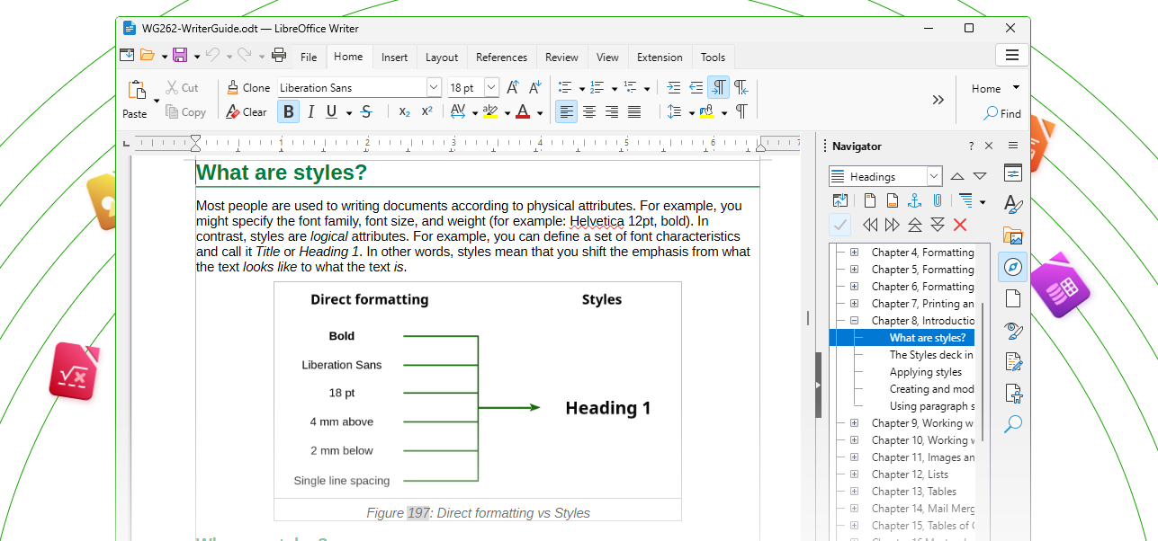Click the Save document icon

click(x=180, y=56)
